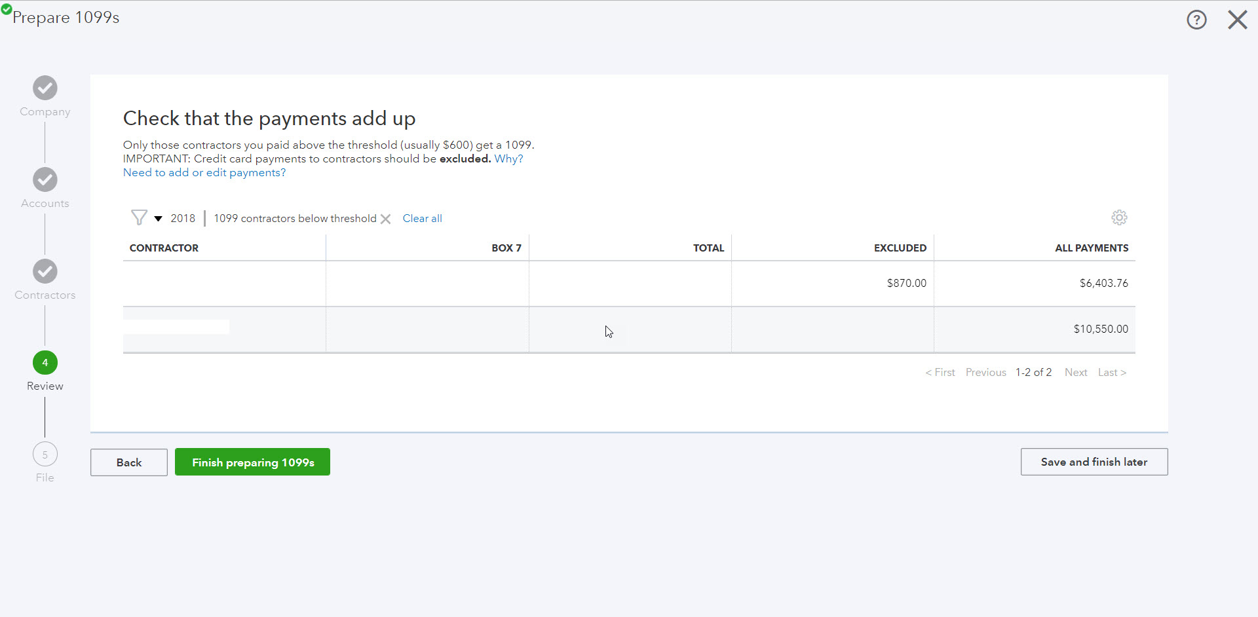Viewport: 1258px width, 617px height.
Task: Expand the Contractor column header options
Action: (164, 248)
